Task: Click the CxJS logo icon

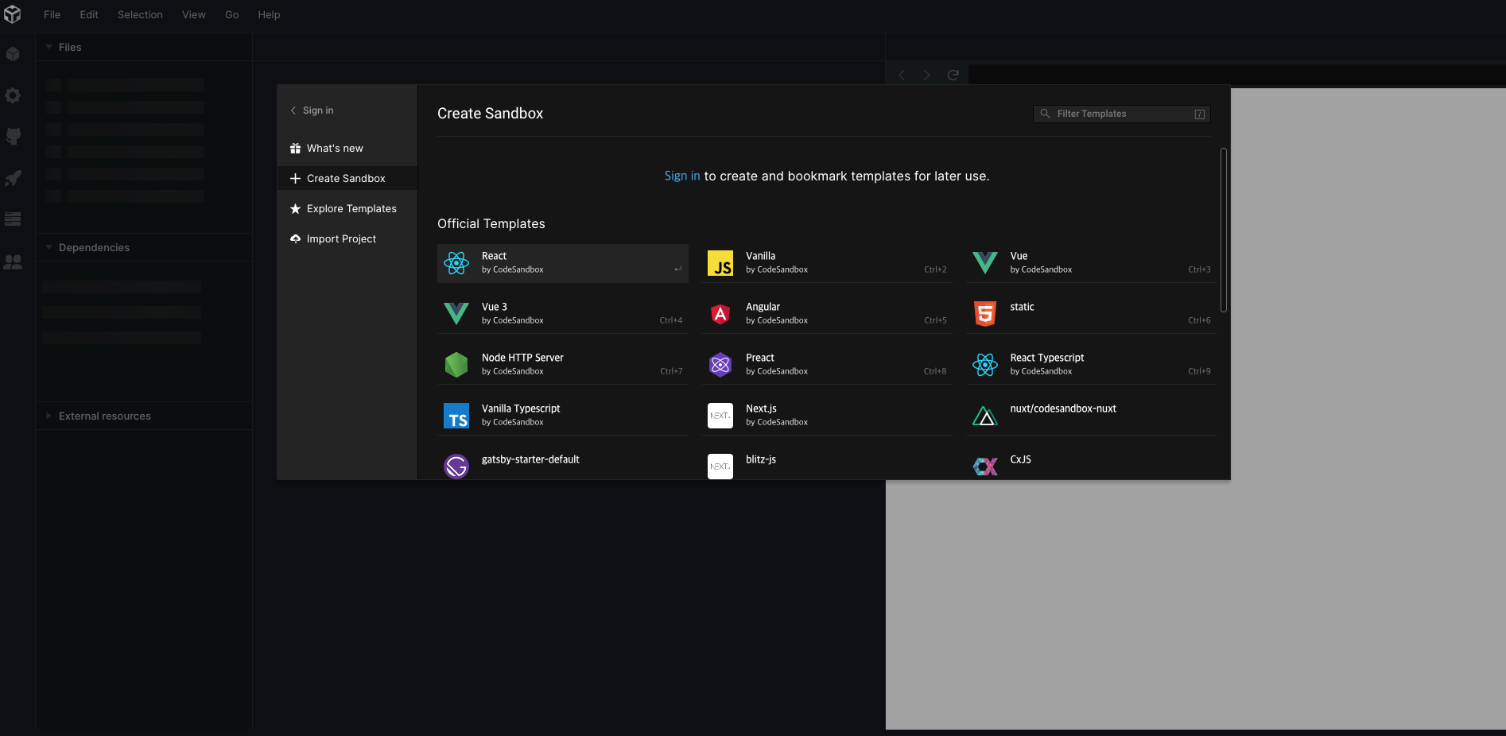Action: pos(985,467)
